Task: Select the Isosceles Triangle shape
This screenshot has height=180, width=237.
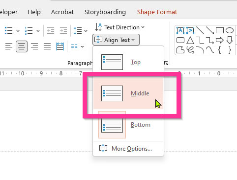Action: (190, 40)
